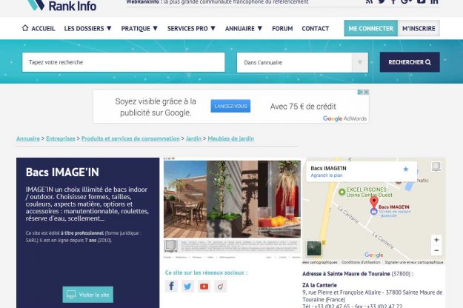Zoom out on the map
Image resolution: width=463 pixels, height=308 pixels.
click(x=436, y=251)
